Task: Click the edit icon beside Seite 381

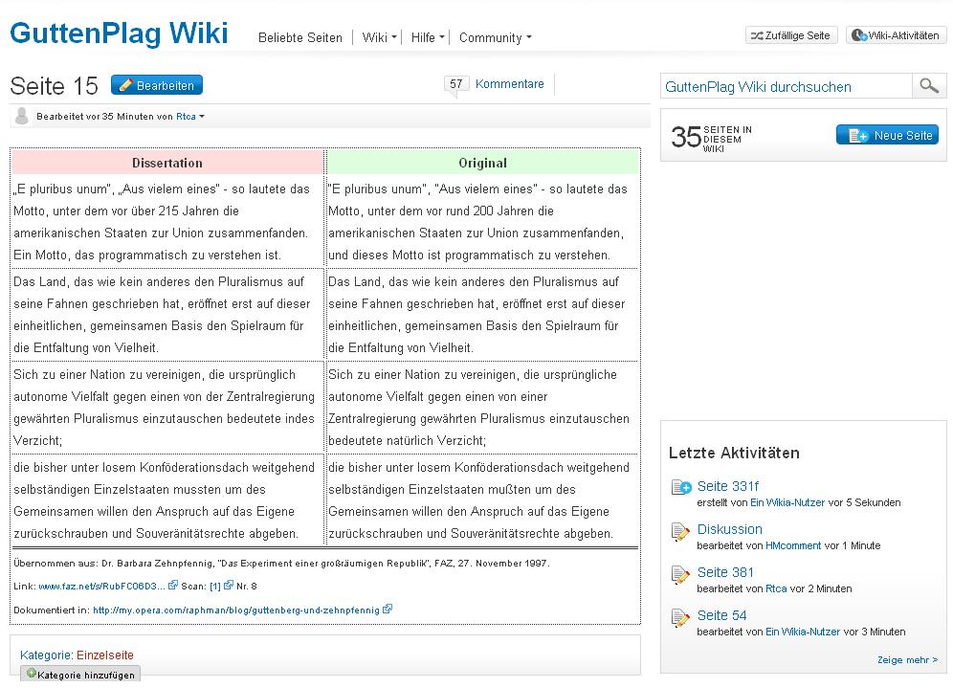Action: point(681,574)
